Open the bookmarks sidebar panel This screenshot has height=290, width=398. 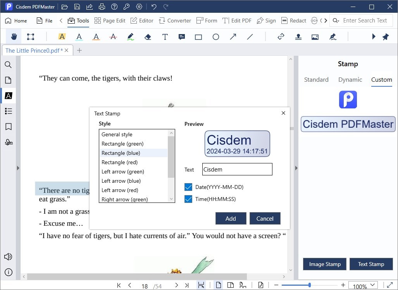pyautogui.click(x=9, y=127)
